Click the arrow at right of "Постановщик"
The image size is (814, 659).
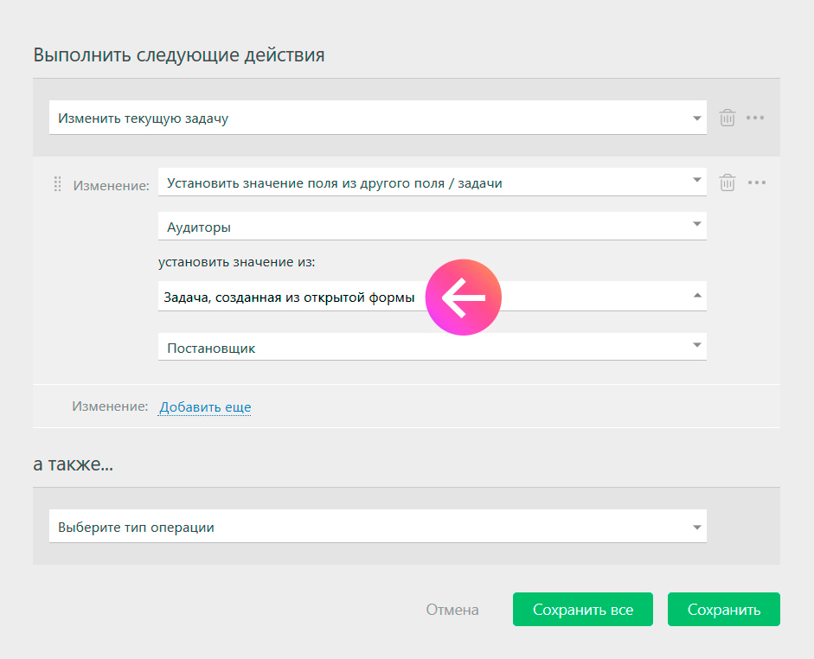click(697, 344)
